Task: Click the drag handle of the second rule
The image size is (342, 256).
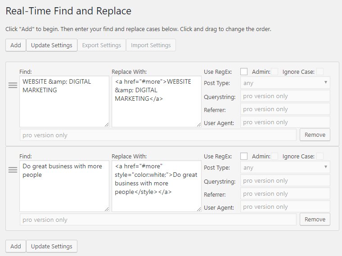Action: point(13,170)
